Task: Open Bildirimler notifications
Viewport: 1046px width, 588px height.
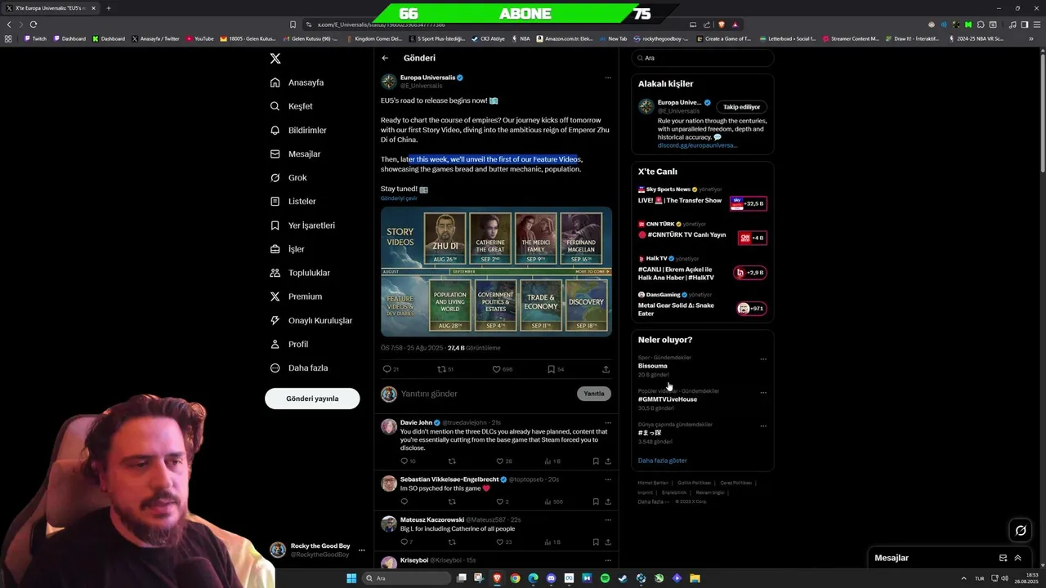Action: pos(298,130)
